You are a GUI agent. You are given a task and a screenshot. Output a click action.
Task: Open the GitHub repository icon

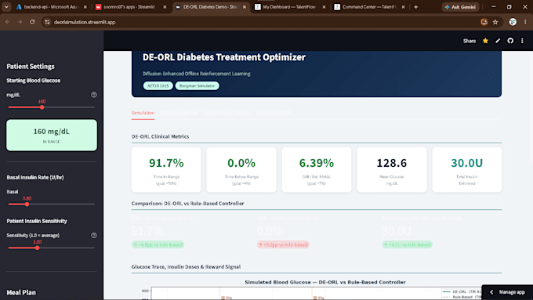(510, 41)
